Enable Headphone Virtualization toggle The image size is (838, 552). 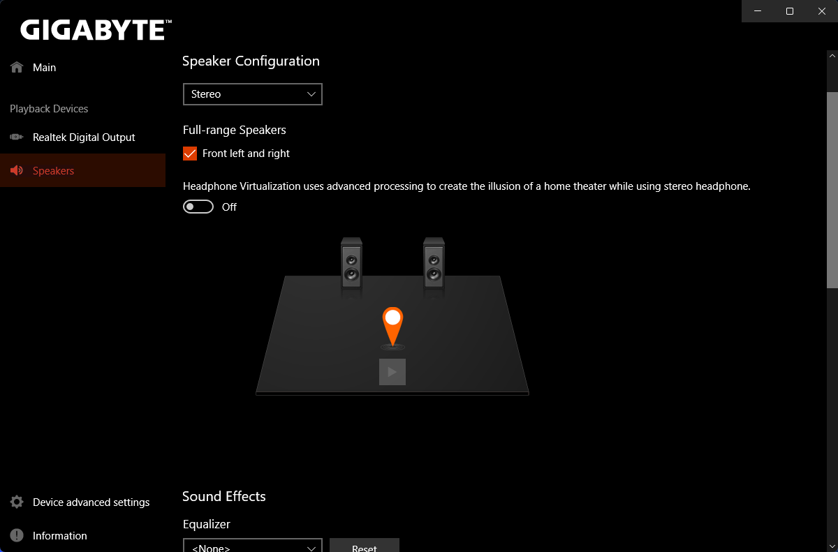(x=198, y=206)
